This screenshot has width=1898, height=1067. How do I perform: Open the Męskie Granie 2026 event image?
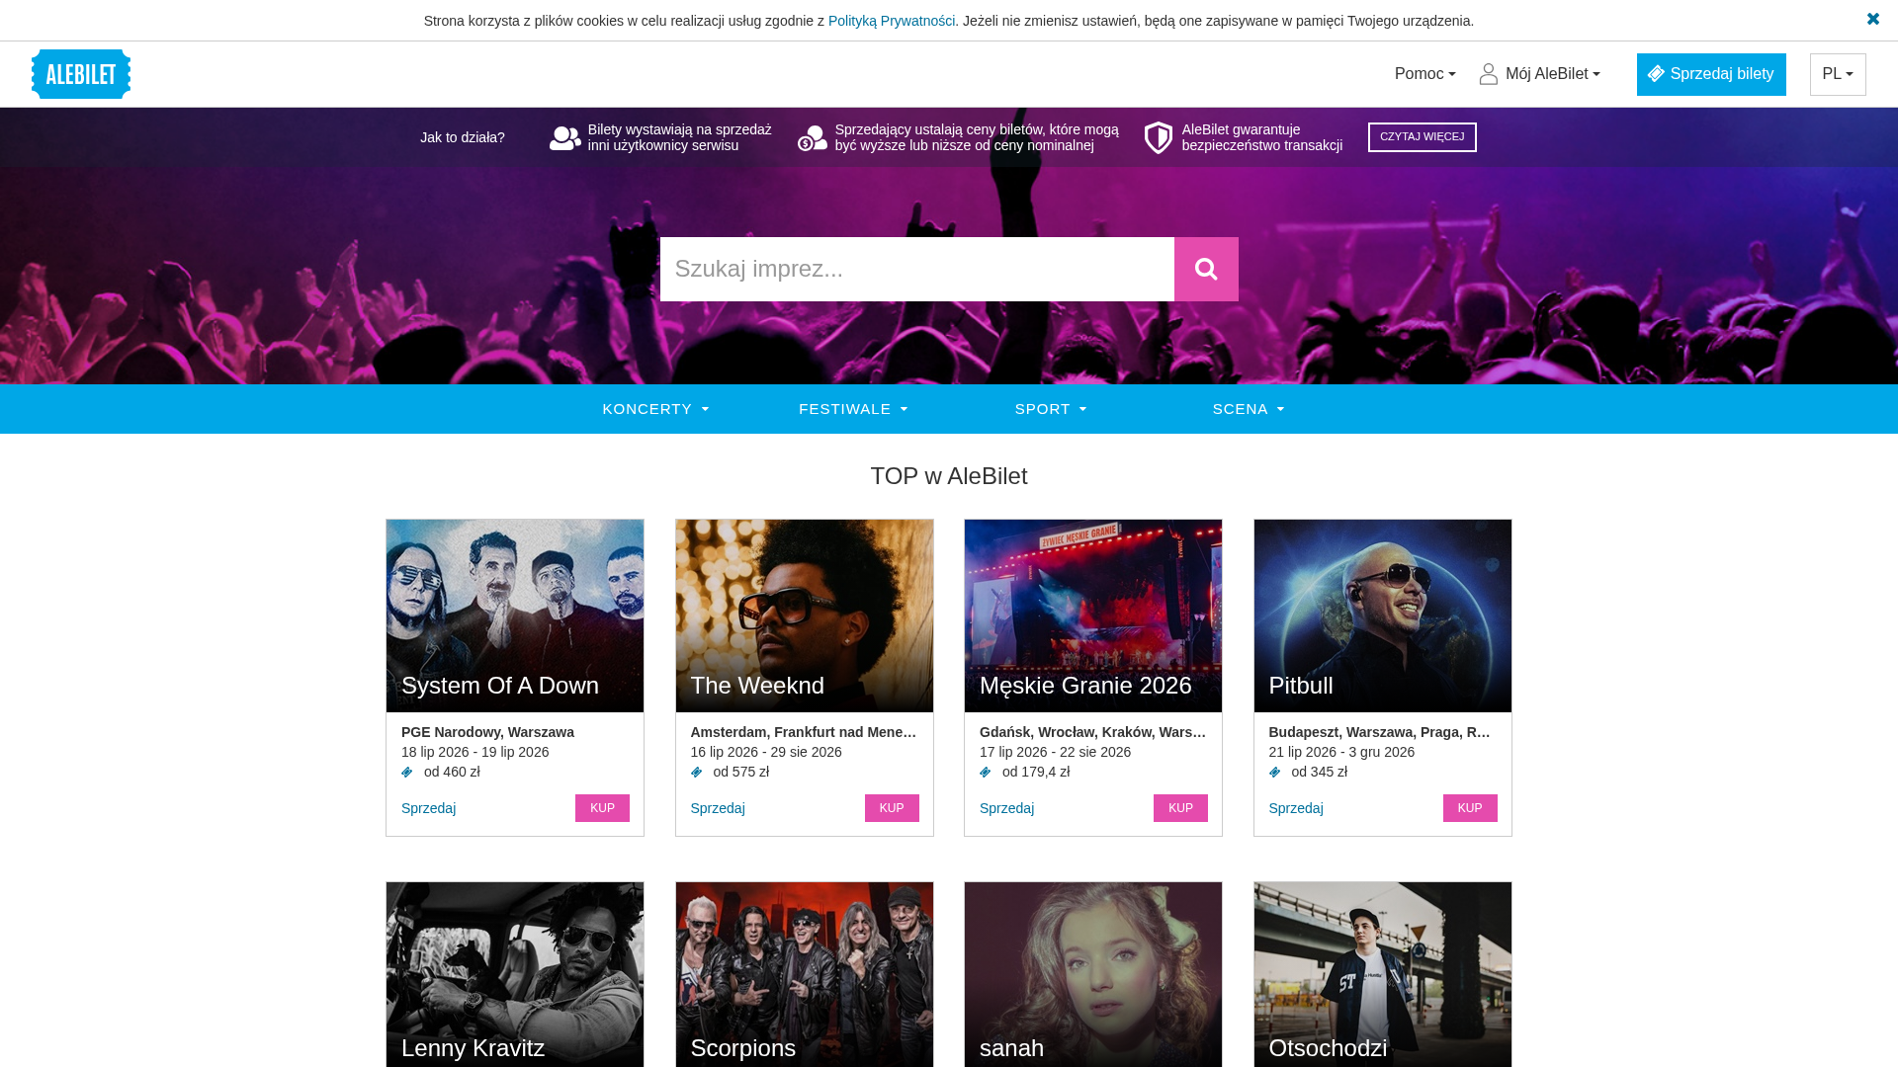tap(1093, 616)
